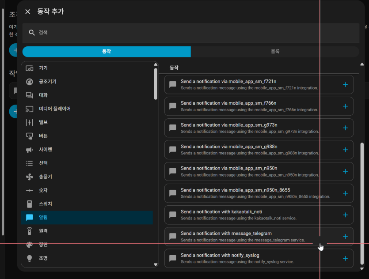Screen dimensions: 369x279
Task: Select the 대화 category icon
Action: 30,95
